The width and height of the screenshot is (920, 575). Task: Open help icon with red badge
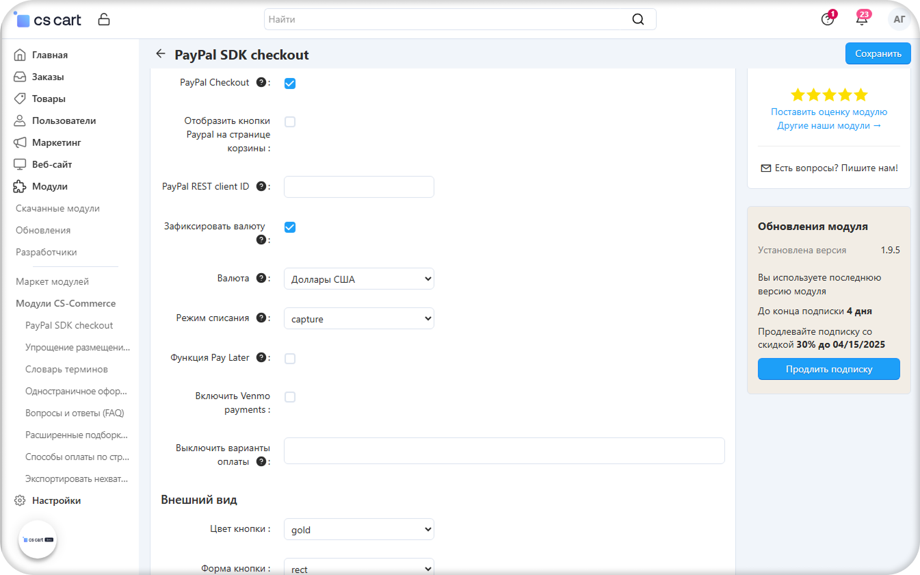tap(828, 19)
